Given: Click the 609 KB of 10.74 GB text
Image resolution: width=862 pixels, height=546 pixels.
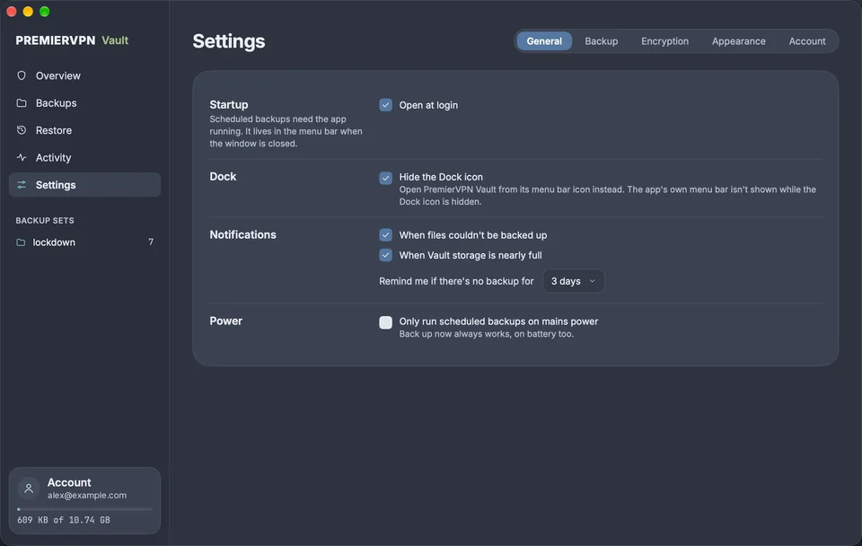Looking at the screenshot, I should click(x=63, y=520).
